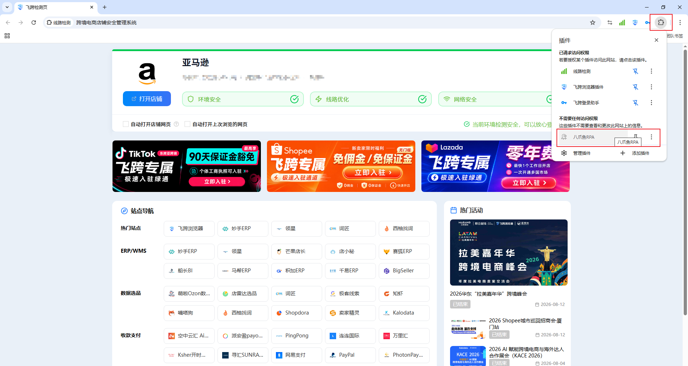Open the Shopdora link
Image resolution: width=688 pixels, height=366 pixels.
point(297,313)
